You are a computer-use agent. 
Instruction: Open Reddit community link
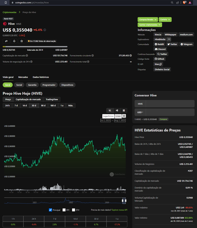click(159, 44)
